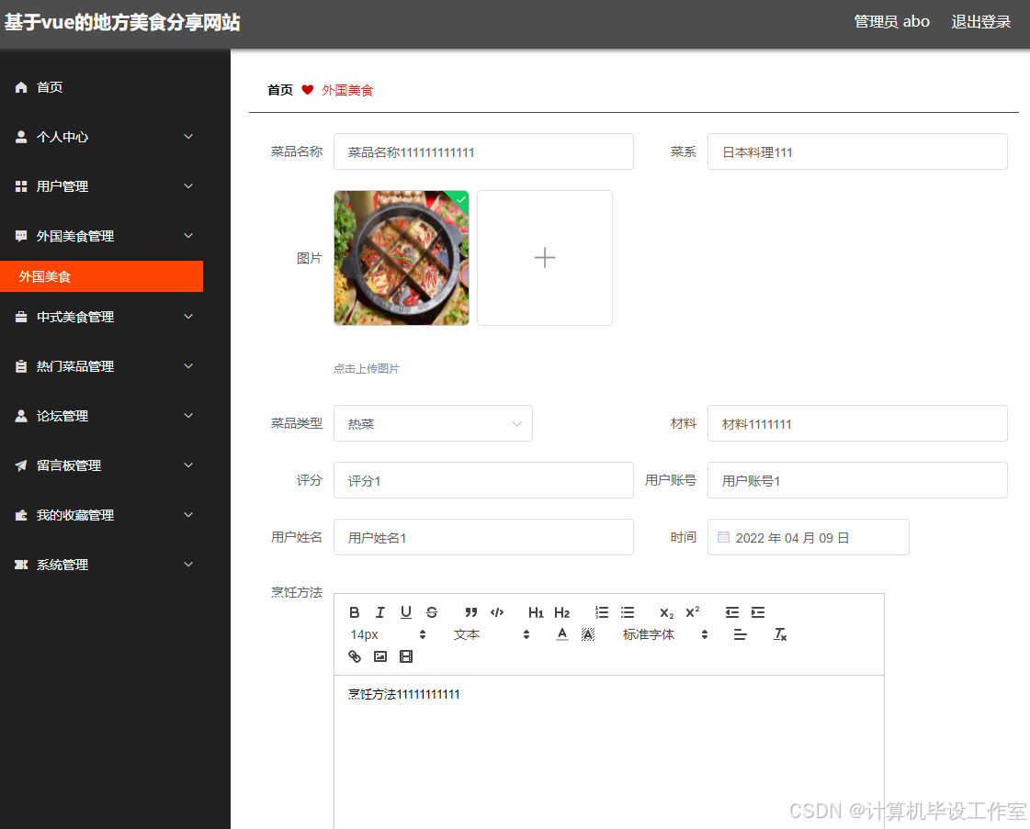Click uploaded hot pot image thumbnail
The image size is (1030, 829).
click(402, 258)
